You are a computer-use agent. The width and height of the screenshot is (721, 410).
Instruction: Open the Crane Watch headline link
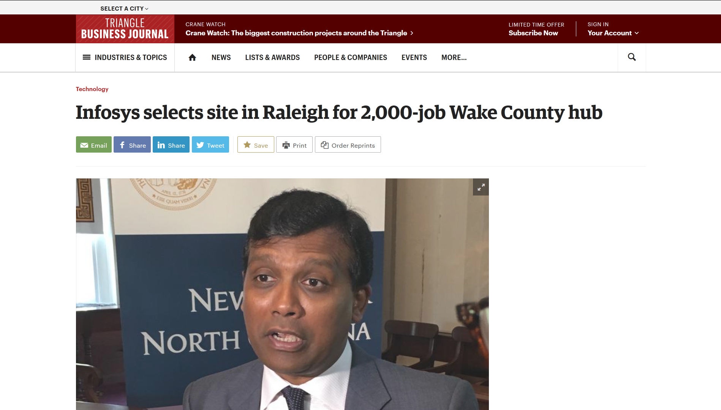299,33
